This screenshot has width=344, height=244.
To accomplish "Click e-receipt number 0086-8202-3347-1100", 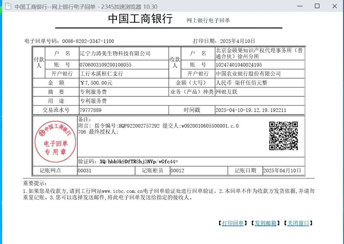I will click(88, 41).
